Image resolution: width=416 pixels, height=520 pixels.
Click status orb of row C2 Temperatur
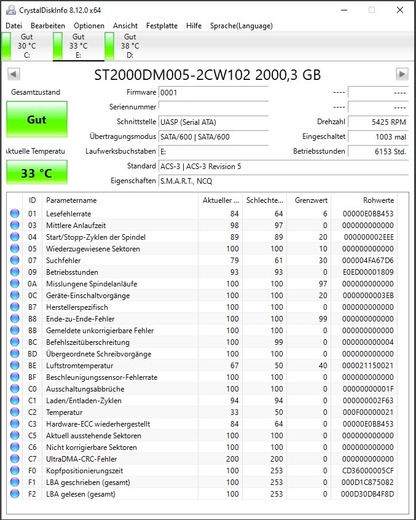pyautogui.click(x=15, y=412)
